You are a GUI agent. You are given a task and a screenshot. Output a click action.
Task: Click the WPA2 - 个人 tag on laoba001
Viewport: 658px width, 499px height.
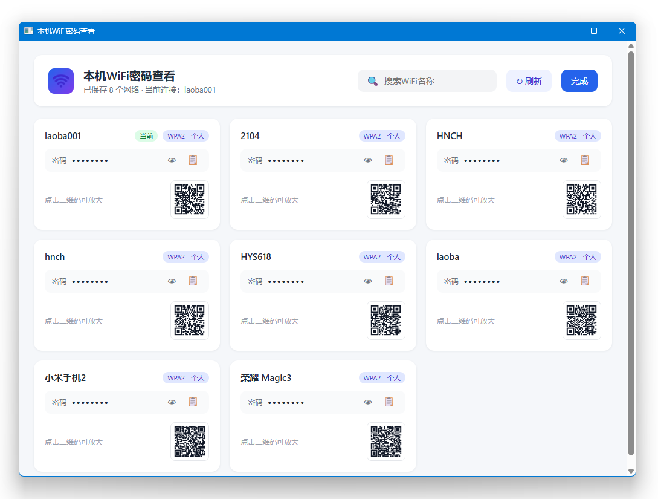(x=185, y=136)
